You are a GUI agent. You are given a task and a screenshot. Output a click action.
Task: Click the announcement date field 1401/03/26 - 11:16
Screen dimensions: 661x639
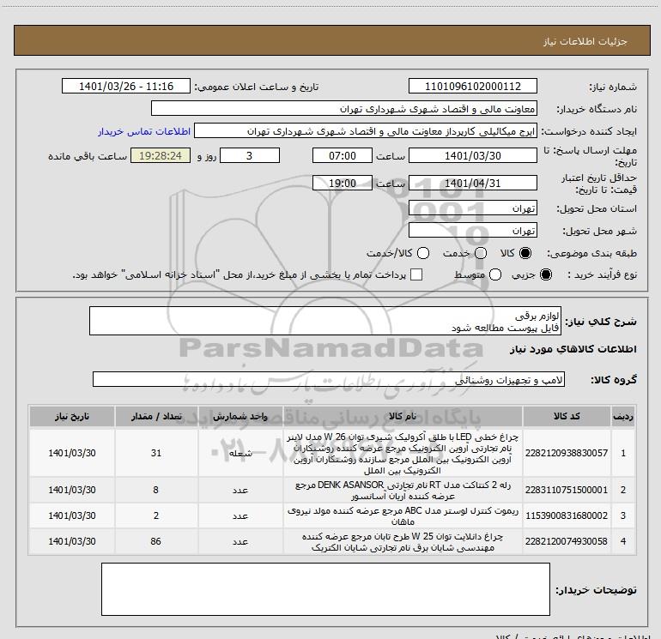coord(126,87)
